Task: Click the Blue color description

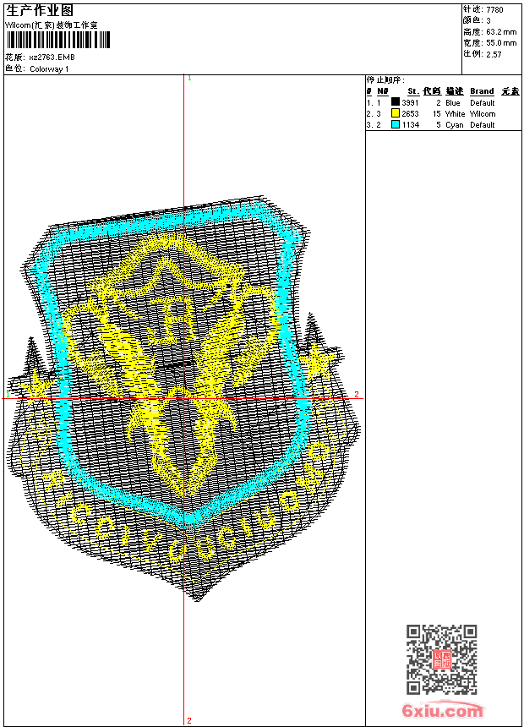Action: [453, 103]
